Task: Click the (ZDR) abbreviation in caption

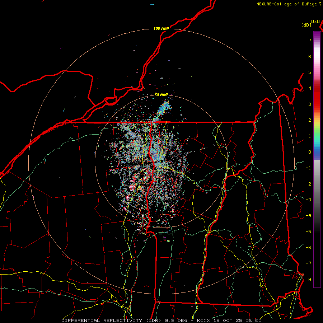Action: tap(153, 320)
